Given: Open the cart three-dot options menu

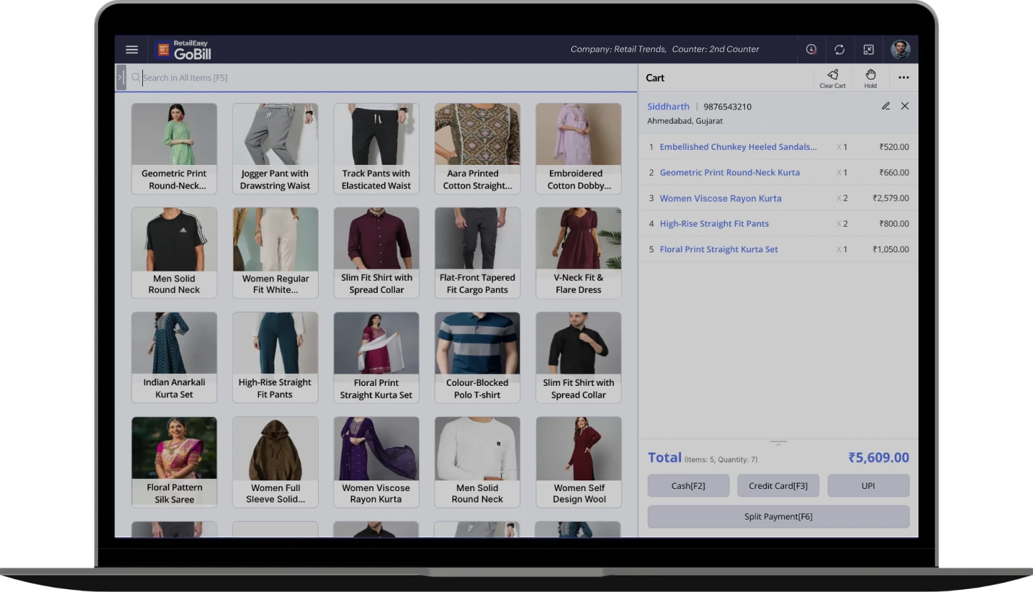Looking at the screenshot, I should pyautogui.click(x=904, y=77).
